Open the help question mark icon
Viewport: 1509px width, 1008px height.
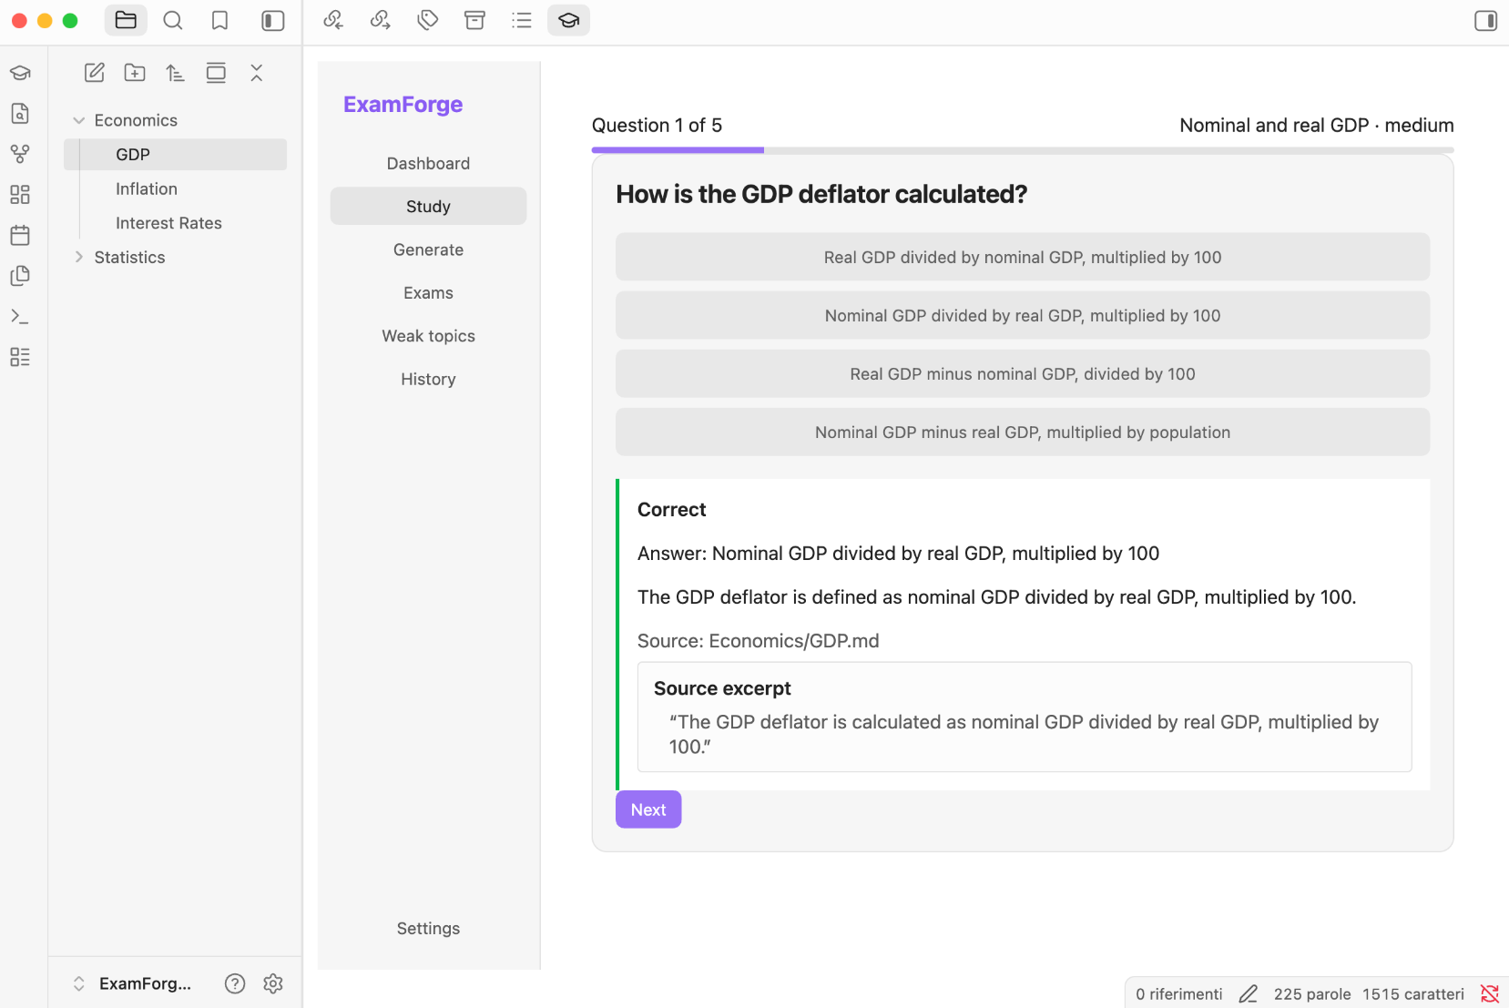tap(235, 983)
